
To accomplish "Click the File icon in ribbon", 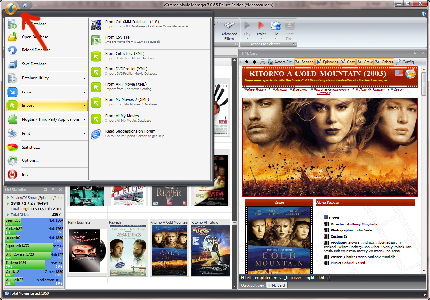I will pyautogui.click(x=276, y=25).
